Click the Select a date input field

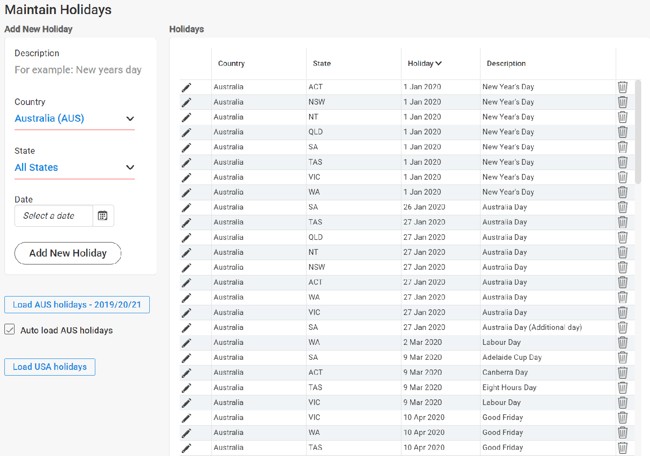(53, 216)
